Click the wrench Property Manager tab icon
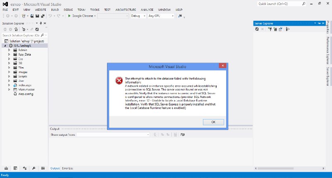The height and width of the screenshot is (178, 332). point(34,168)
